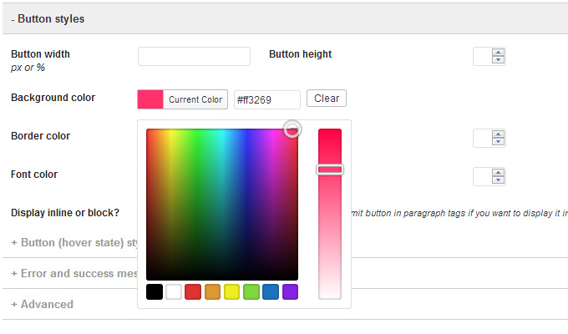The height and width of the screenshot is (334, 568).
Task: Click the Border color label
Action: [41, 136]
